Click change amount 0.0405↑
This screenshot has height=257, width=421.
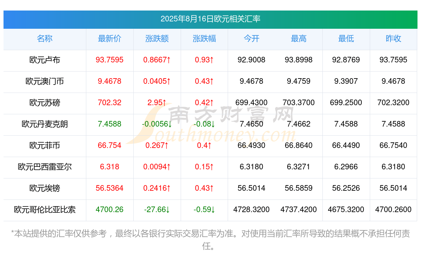[x=157, y=81]
